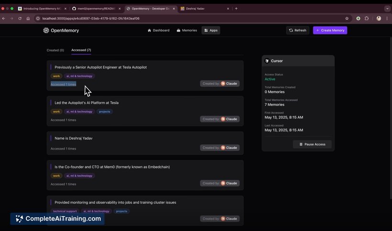Click the browser home icon
The height and width of the screenshot is (231, 392).
coord(28,19)
